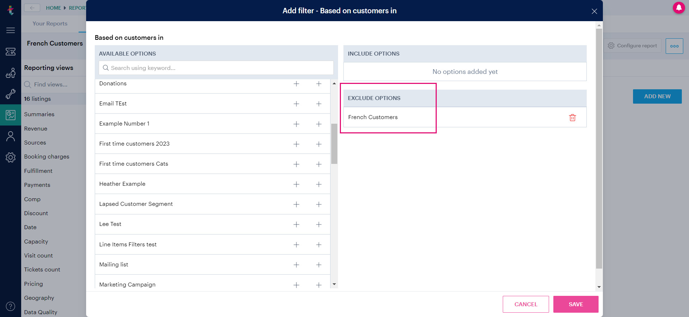
Task: Delete French Customers from exclude options
Action: pos(572,117)
